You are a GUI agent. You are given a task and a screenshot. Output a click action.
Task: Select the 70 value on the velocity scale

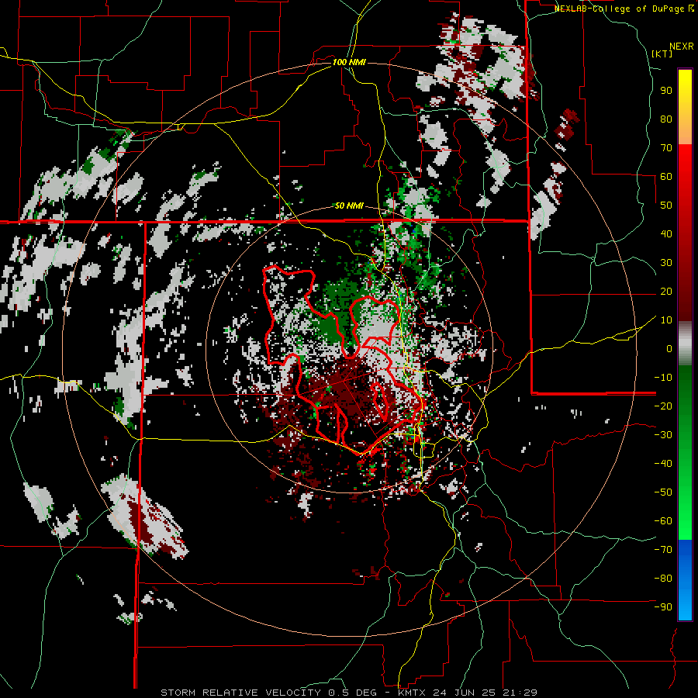click(666, 148)
